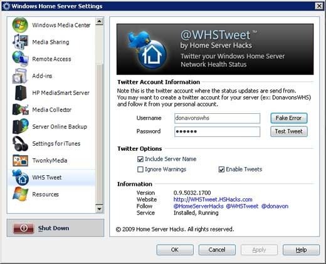This screenshot has width=326, height=264.
Task: Click the Resources Windows flag icon
Action: coord(20,194)
